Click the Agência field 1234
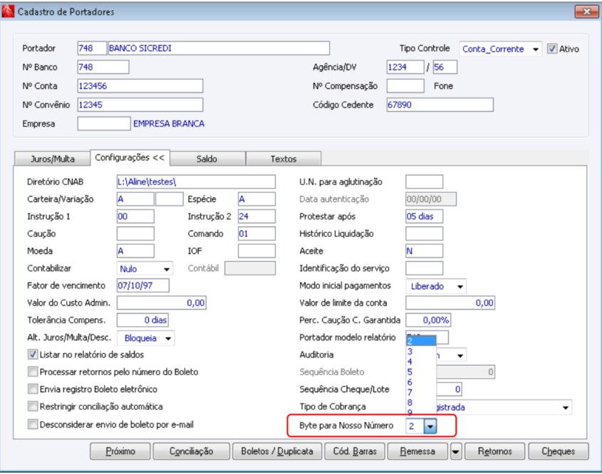This screenshot has width=602, height=474. [x=405, y=67]
